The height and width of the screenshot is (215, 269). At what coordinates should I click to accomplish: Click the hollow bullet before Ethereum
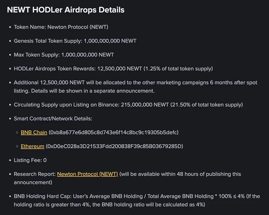click(17, 146)
